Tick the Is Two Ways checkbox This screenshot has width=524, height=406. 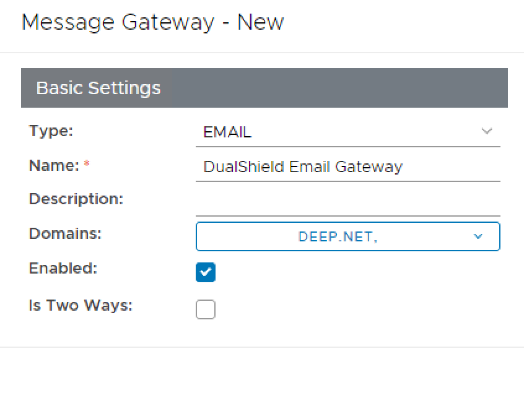click(x=206, y=309)
